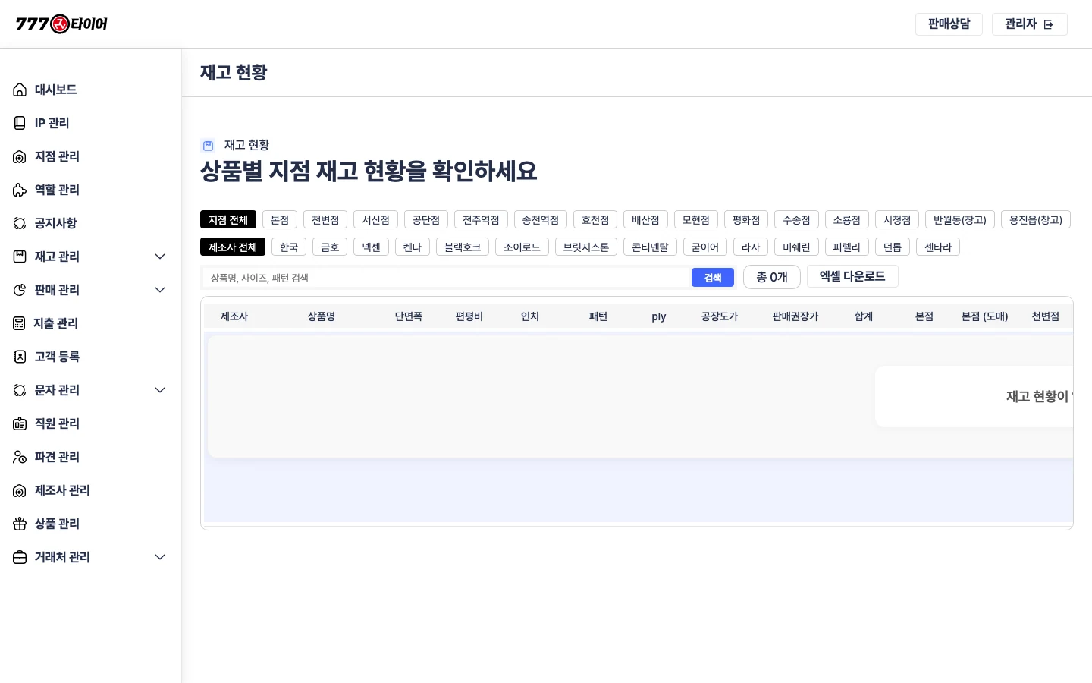Click the 재고 관리 box icon
Screen dimensions: 1092x683
(x=20, y=257)
